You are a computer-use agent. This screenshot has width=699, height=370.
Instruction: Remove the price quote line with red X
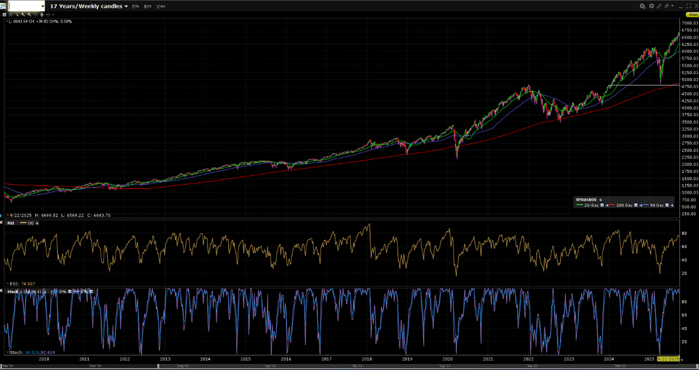(6, 22)
